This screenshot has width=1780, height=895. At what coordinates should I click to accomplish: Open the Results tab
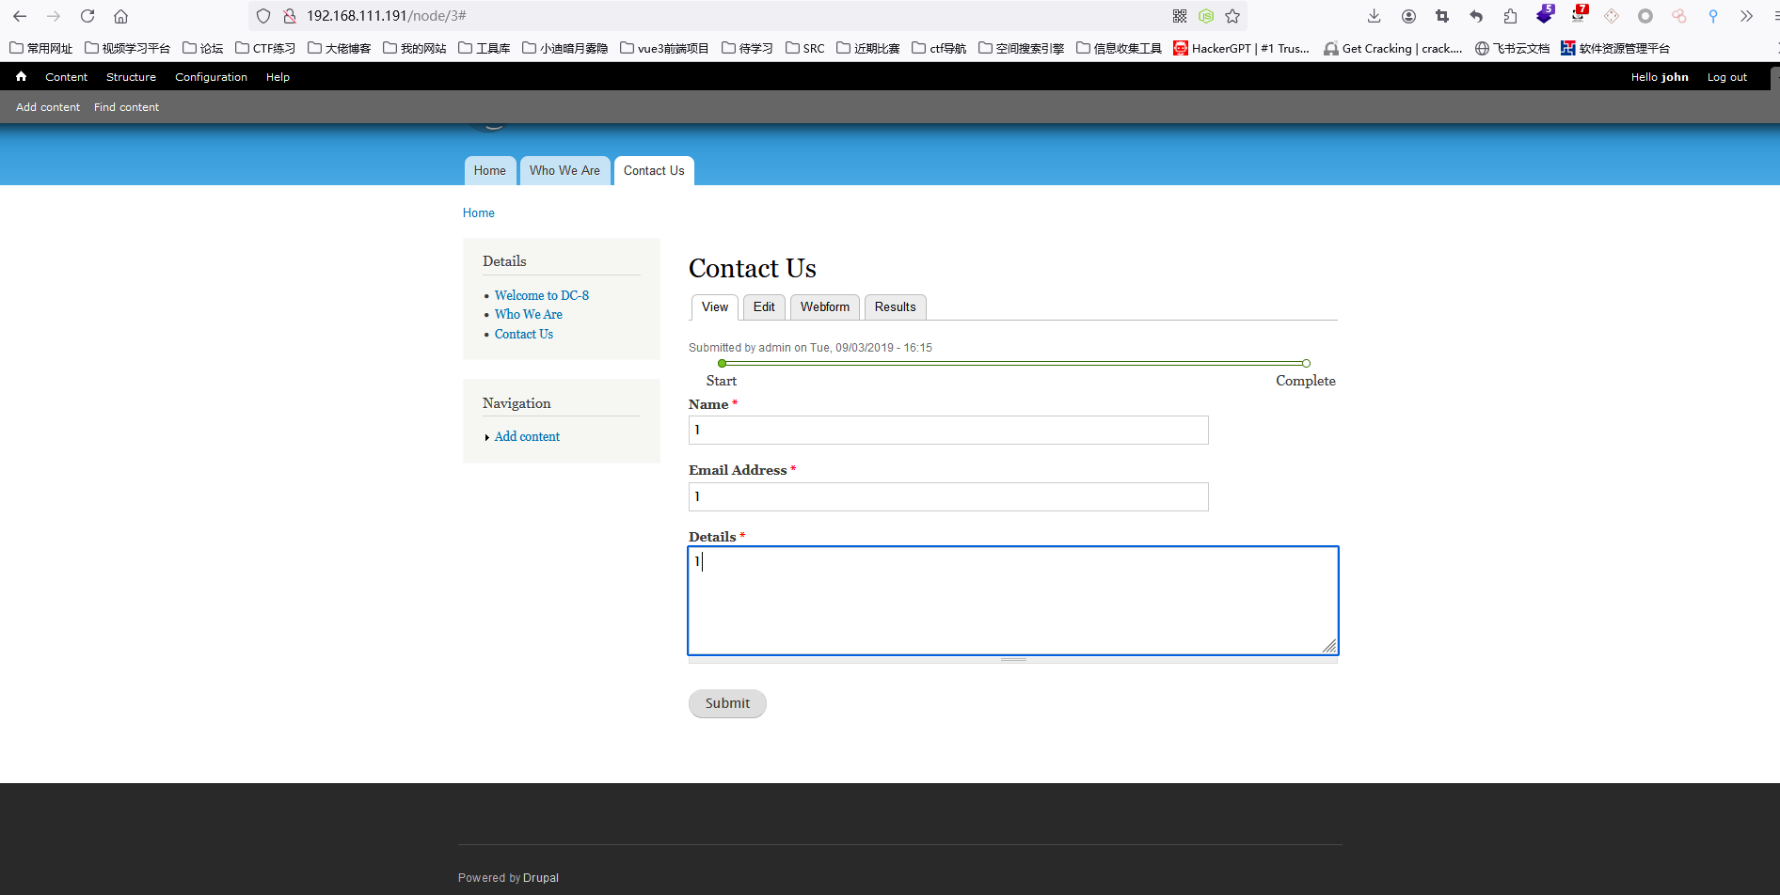click(x=895, y=307)
